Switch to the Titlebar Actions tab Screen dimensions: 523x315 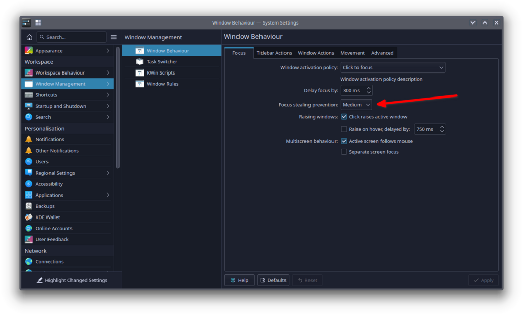274,53
